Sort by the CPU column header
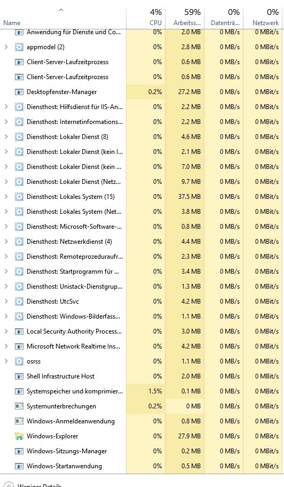Viewport: 284px width, 487px height. tap(155, 23)
